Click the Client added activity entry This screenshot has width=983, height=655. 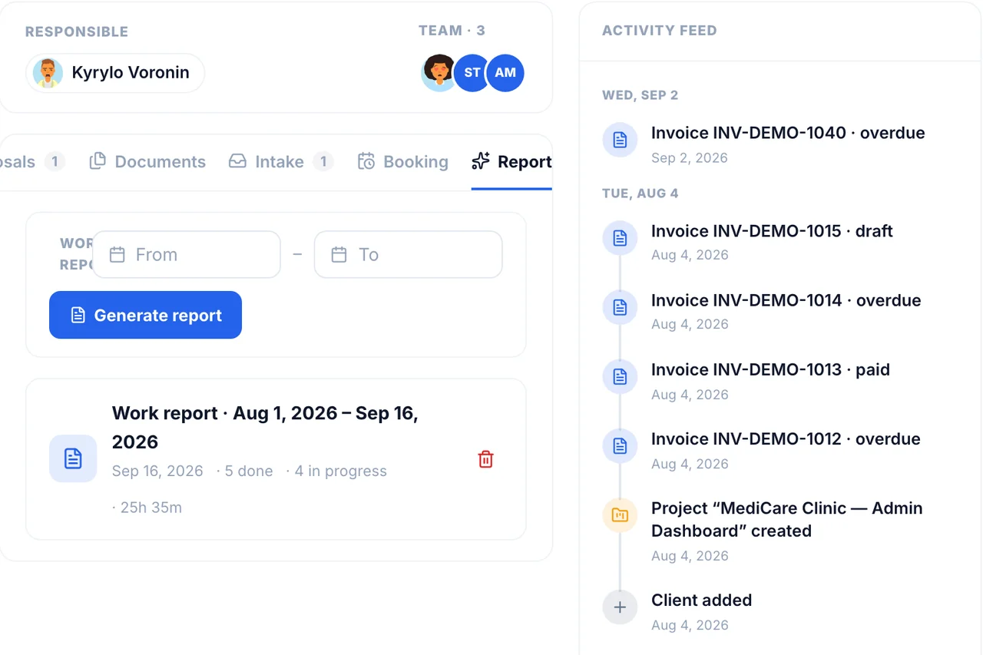click(701, 600)
